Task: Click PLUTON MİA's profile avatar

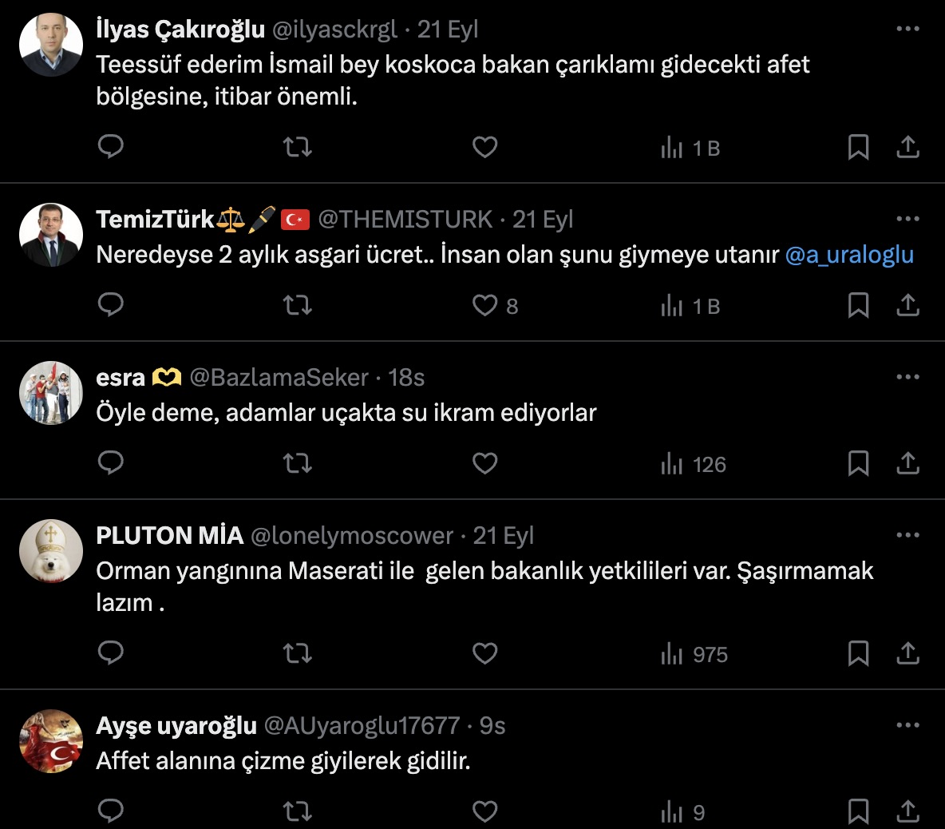Action: [51, 551]
